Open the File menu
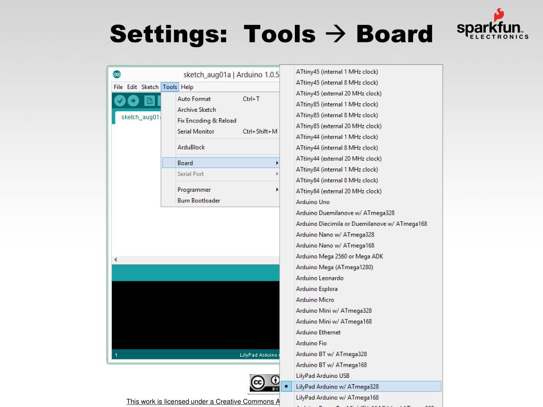The height and width of the screenshot is (407, 543). 118,87
